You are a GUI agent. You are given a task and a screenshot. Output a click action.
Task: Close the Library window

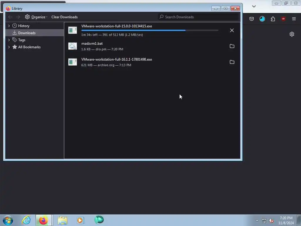tap(235, 9)
